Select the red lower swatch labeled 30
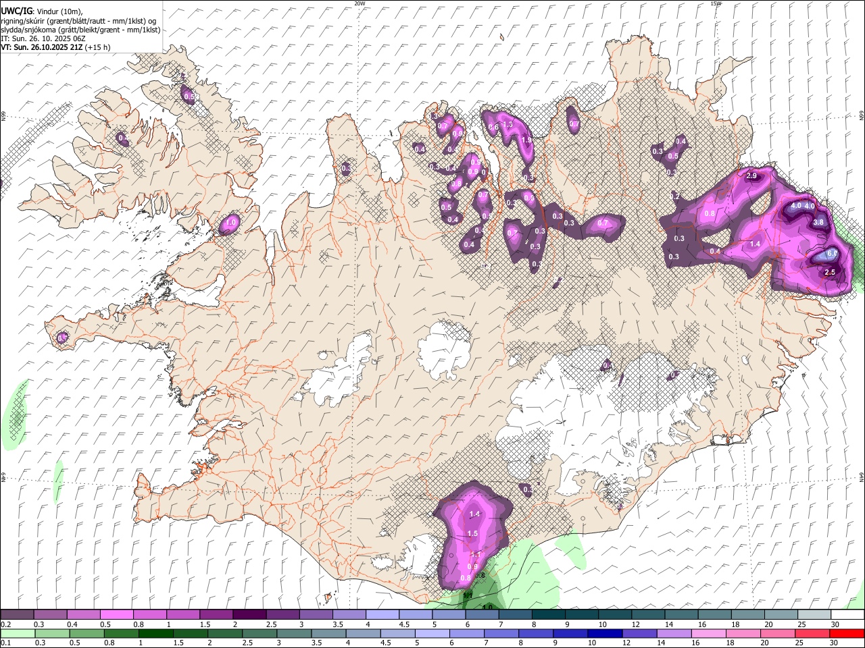This screenshot has height=648, width=865. (x=847, y=633)
